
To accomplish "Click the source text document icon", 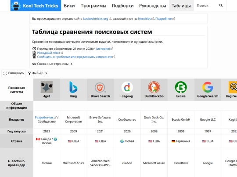I will tap(34, 53).
